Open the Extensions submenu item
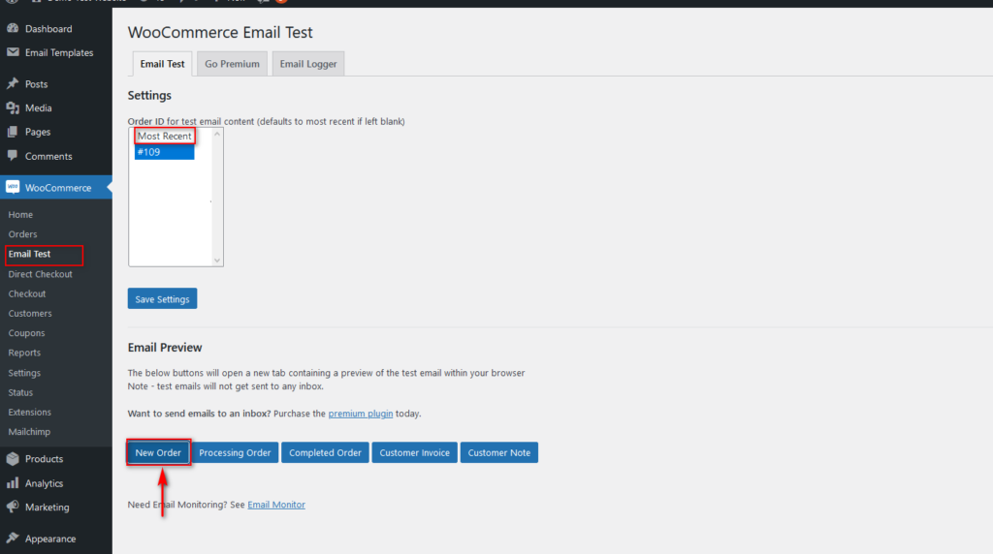This screenshot has height=554, width=993. point(30,412)
